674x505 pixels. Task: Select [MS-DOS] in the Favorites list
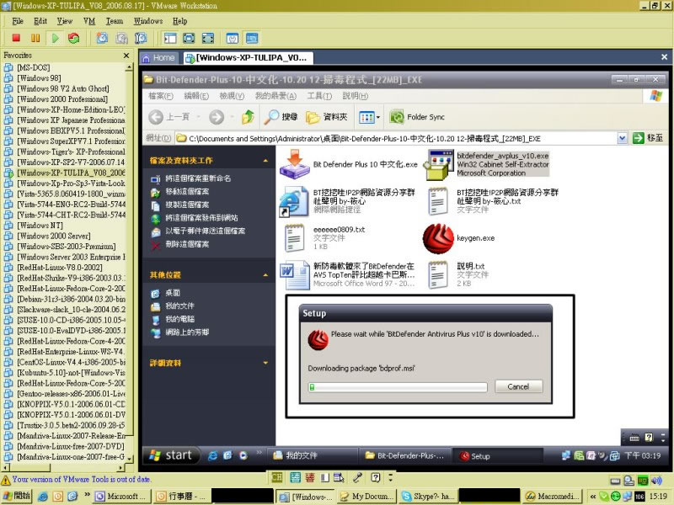[x=33, y=67]
